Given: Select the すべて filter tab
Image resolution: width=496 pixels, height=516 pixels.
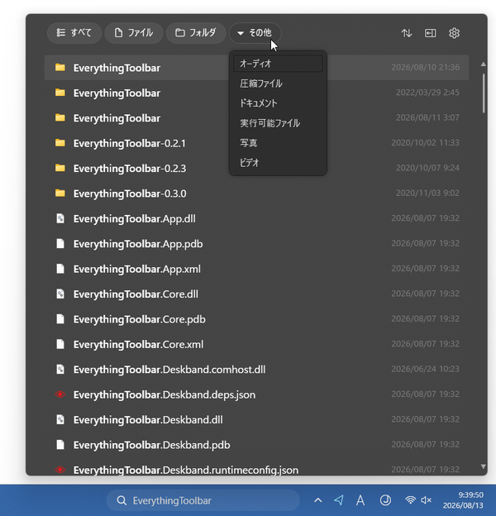Looking at the screenshot, I should tap(74, 33).
